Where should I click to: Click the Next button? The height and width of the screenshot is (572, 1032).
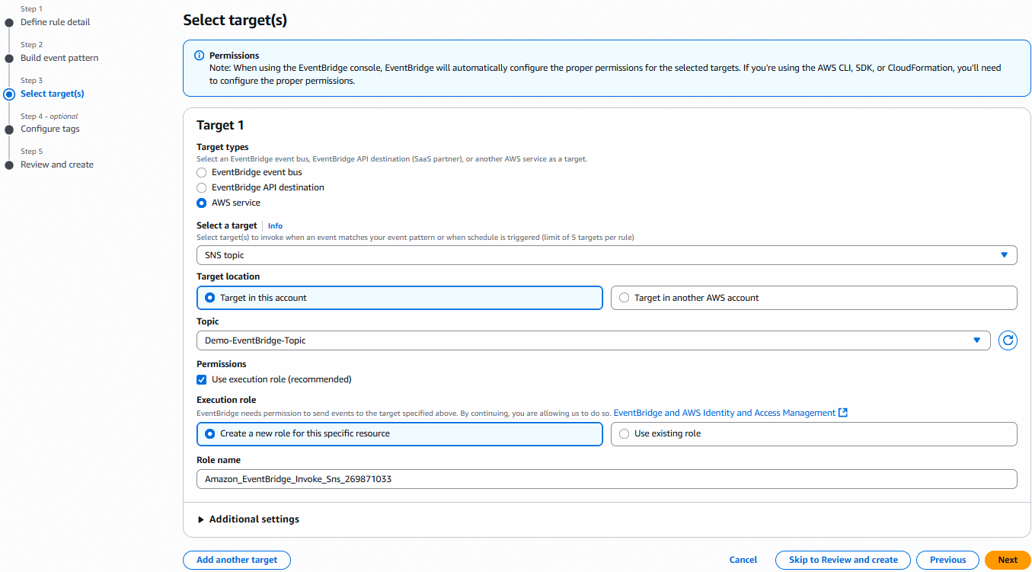pos(1007,560)
